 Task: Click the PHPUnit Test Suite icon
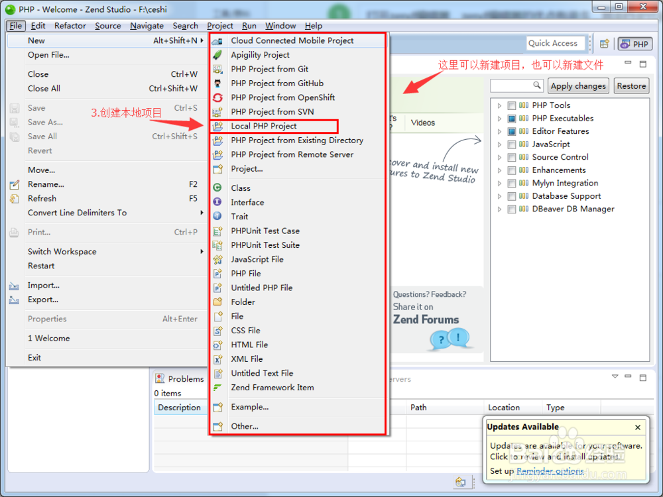[x=217, y=245]
